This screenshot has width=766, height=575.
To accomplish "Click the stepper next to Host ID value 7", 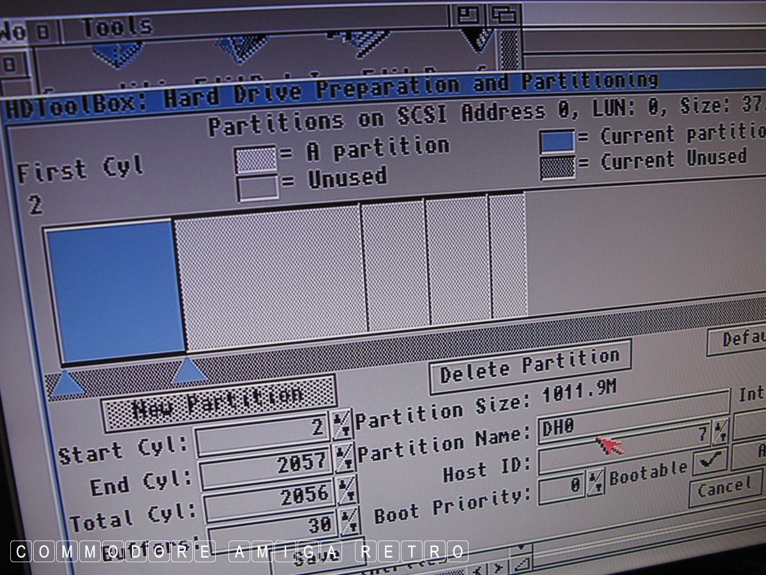I will pos(720,432).
